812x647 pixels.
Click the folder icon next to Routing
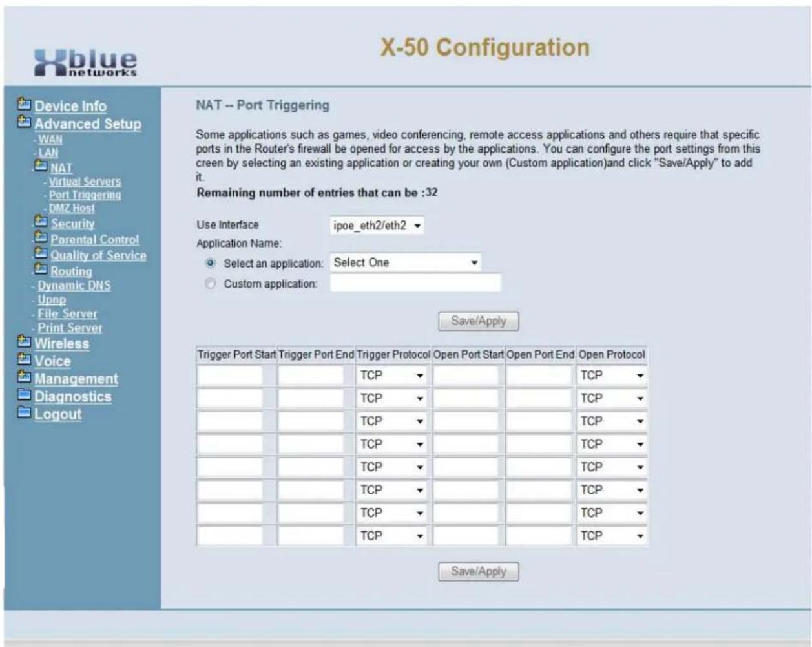(x=42, y=270)
